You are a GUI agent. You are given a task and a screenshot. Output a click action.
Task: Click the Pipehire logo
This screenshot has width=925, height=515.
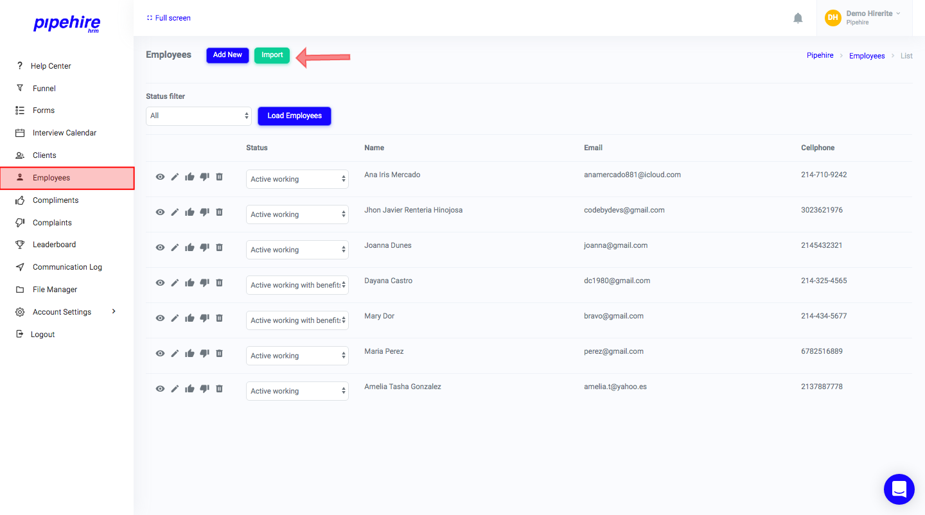pos(67,24)
